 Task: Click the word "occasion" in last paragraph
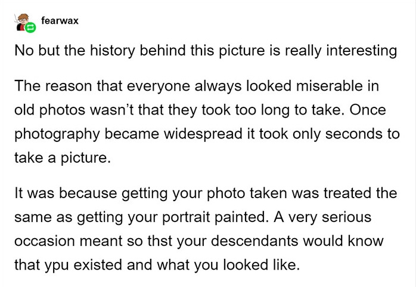coord(45,240)
